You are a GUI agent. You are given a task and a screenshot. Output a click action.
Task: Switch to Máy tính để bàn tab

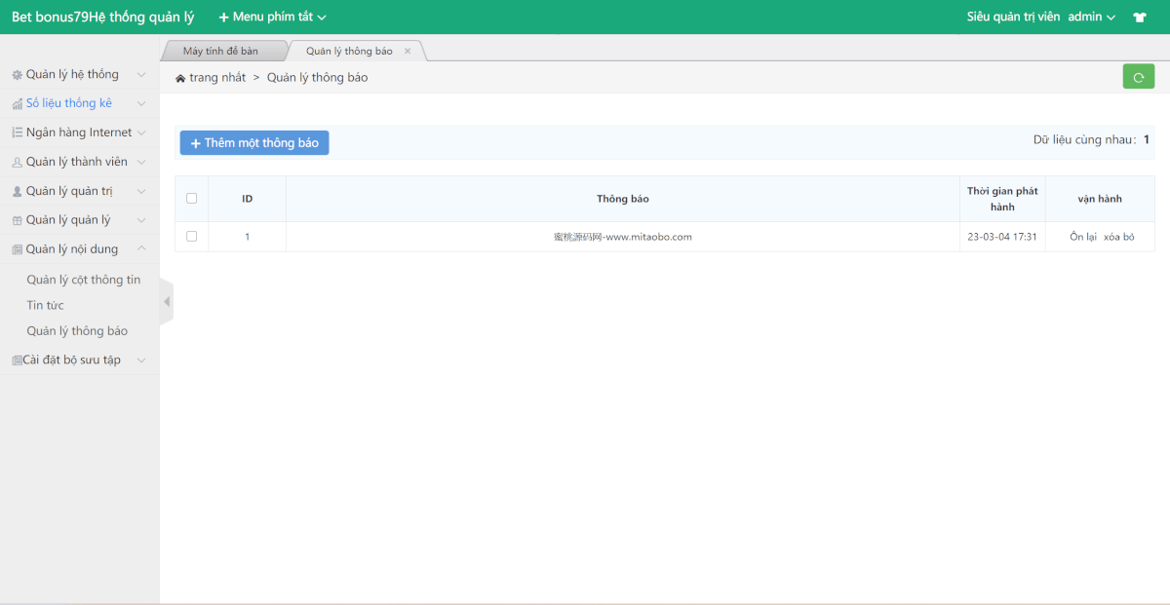221,51
